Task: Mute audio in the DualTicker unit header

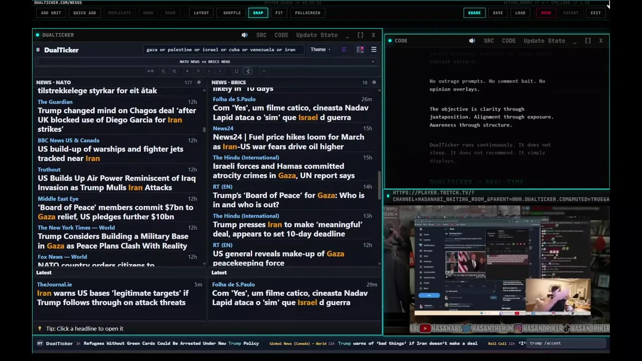Action: (244, 35)
